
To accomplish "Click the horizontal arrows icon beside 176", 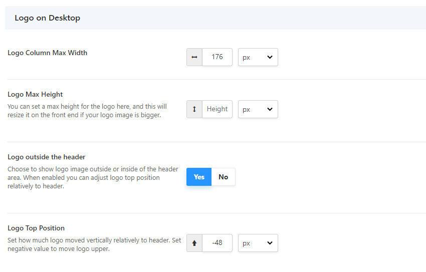I will click(194, 57).
